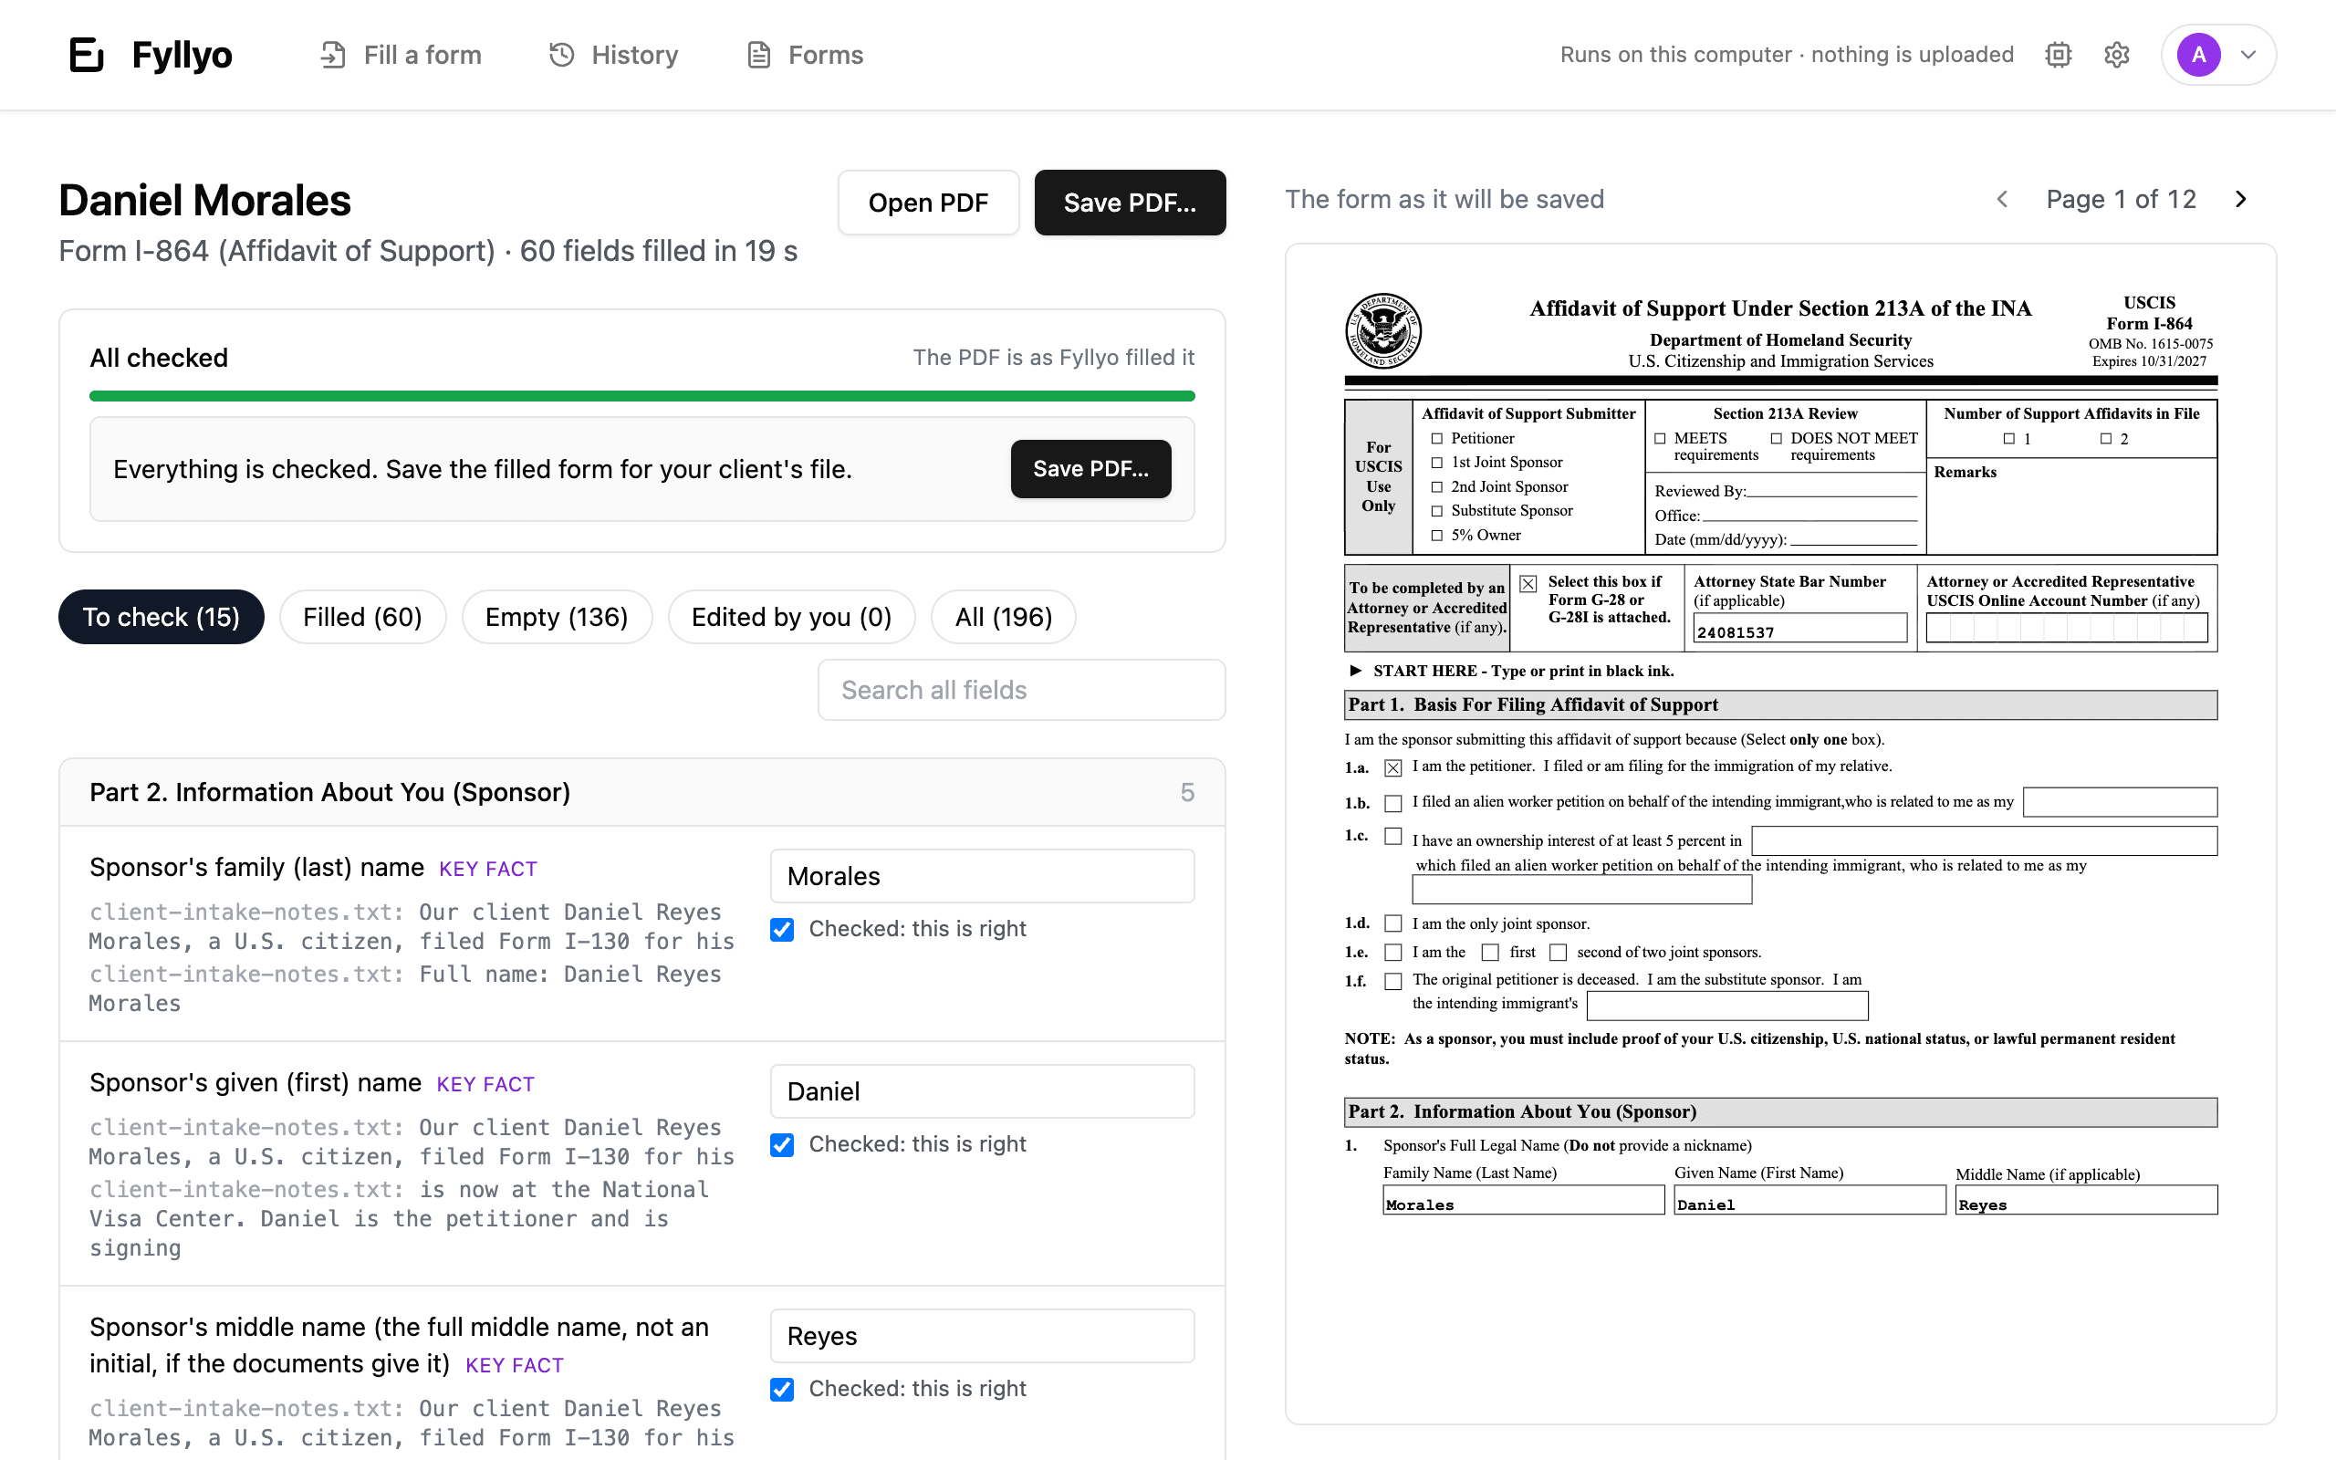Toggle checkbox 1.d. only joint sponsor

point(1392,924)
